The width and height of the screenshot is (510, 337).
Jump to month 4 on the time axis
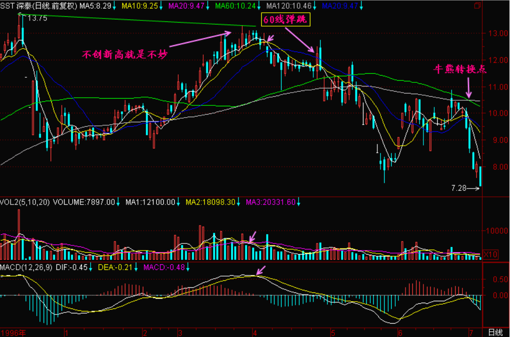[254, 332]
